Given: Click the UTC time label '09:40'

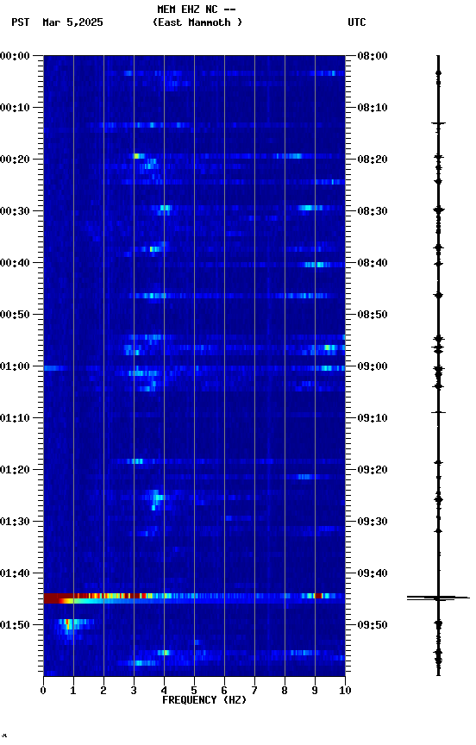Looking at the screenshot, I should tap(373, 573).
